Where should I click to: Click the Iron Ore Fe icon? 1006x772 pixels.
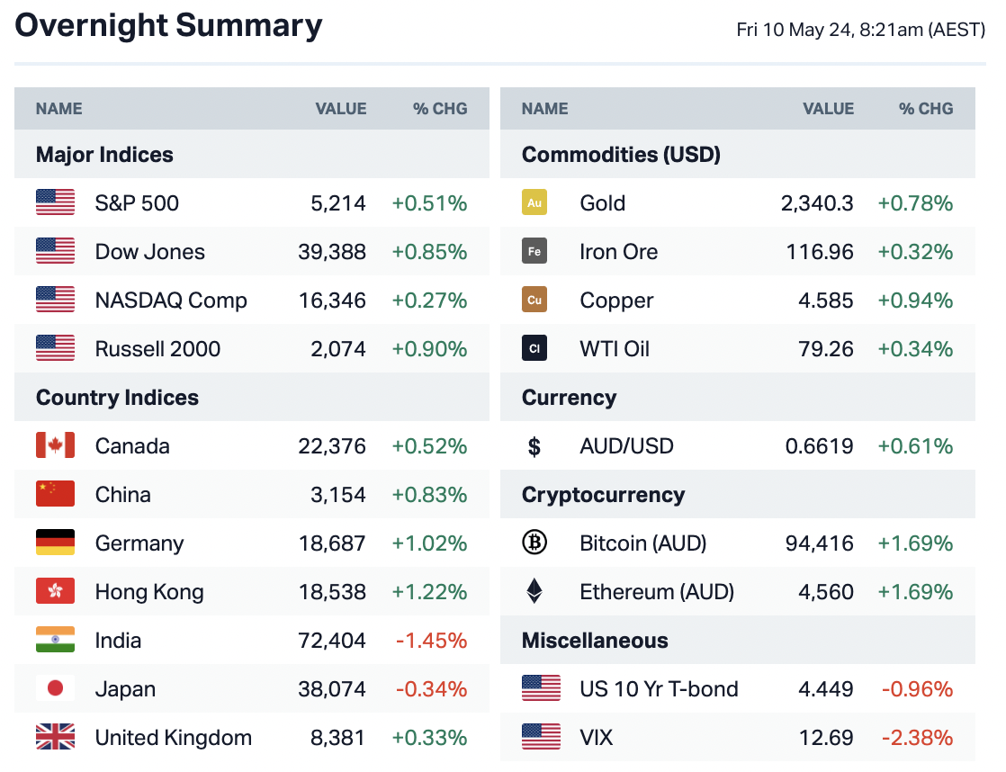click(x=534, y=252)
